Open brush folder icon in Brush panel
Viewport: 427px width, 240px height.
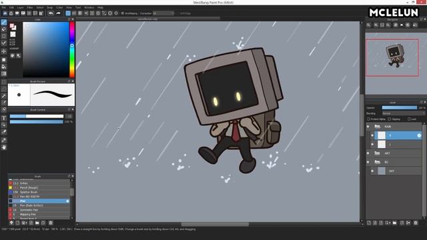pos(37,223)
